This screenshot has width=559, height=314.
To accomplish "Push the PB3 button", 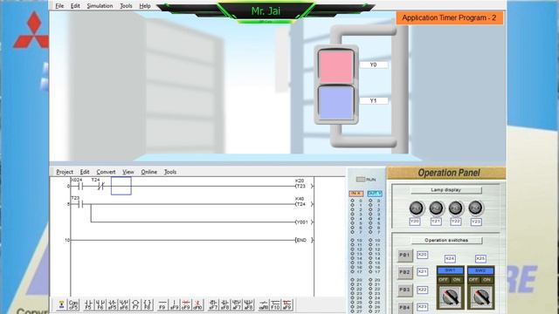I will click(404, 290).
